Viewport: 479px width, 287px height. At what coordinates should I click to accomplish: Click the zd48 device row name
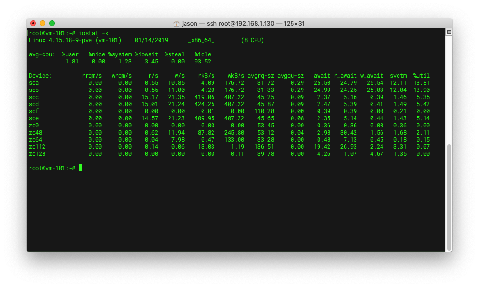(x=35, y=133)
